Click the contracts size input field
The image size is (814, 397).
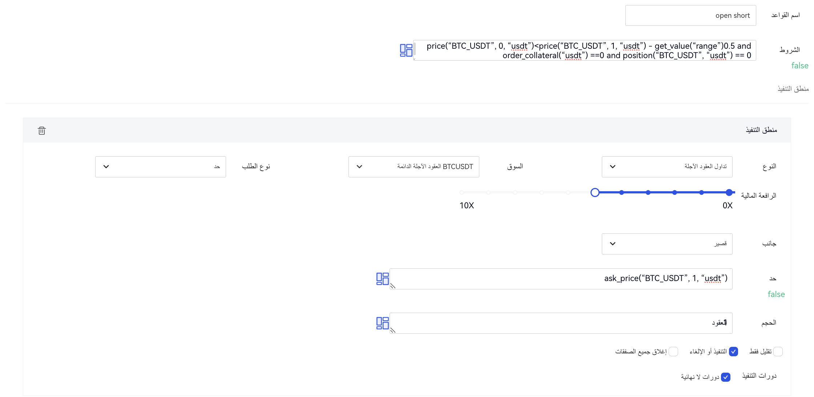coord(561,323)
